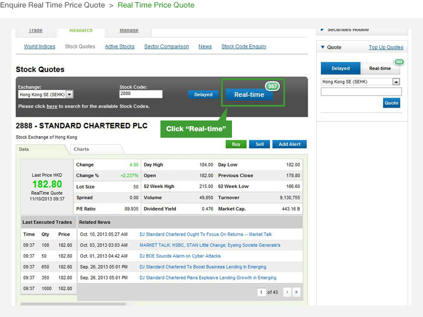Screen dimensions: 423x317
Task: Click 'Enquire Real Time Price Quote' breadcrumb
Action: (53, 5)
